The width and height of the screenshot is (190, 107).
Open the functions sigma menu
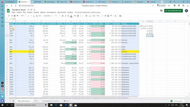pos(115,16)
